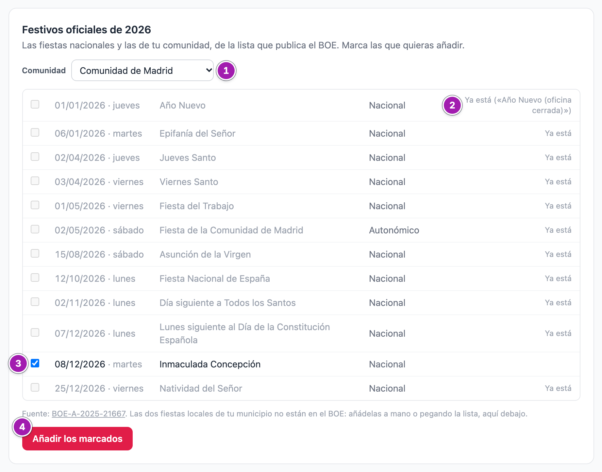Click the date 07/12/2026 · lunes
This screenshot has height=472, width=602.
click(x=95, y=334)
